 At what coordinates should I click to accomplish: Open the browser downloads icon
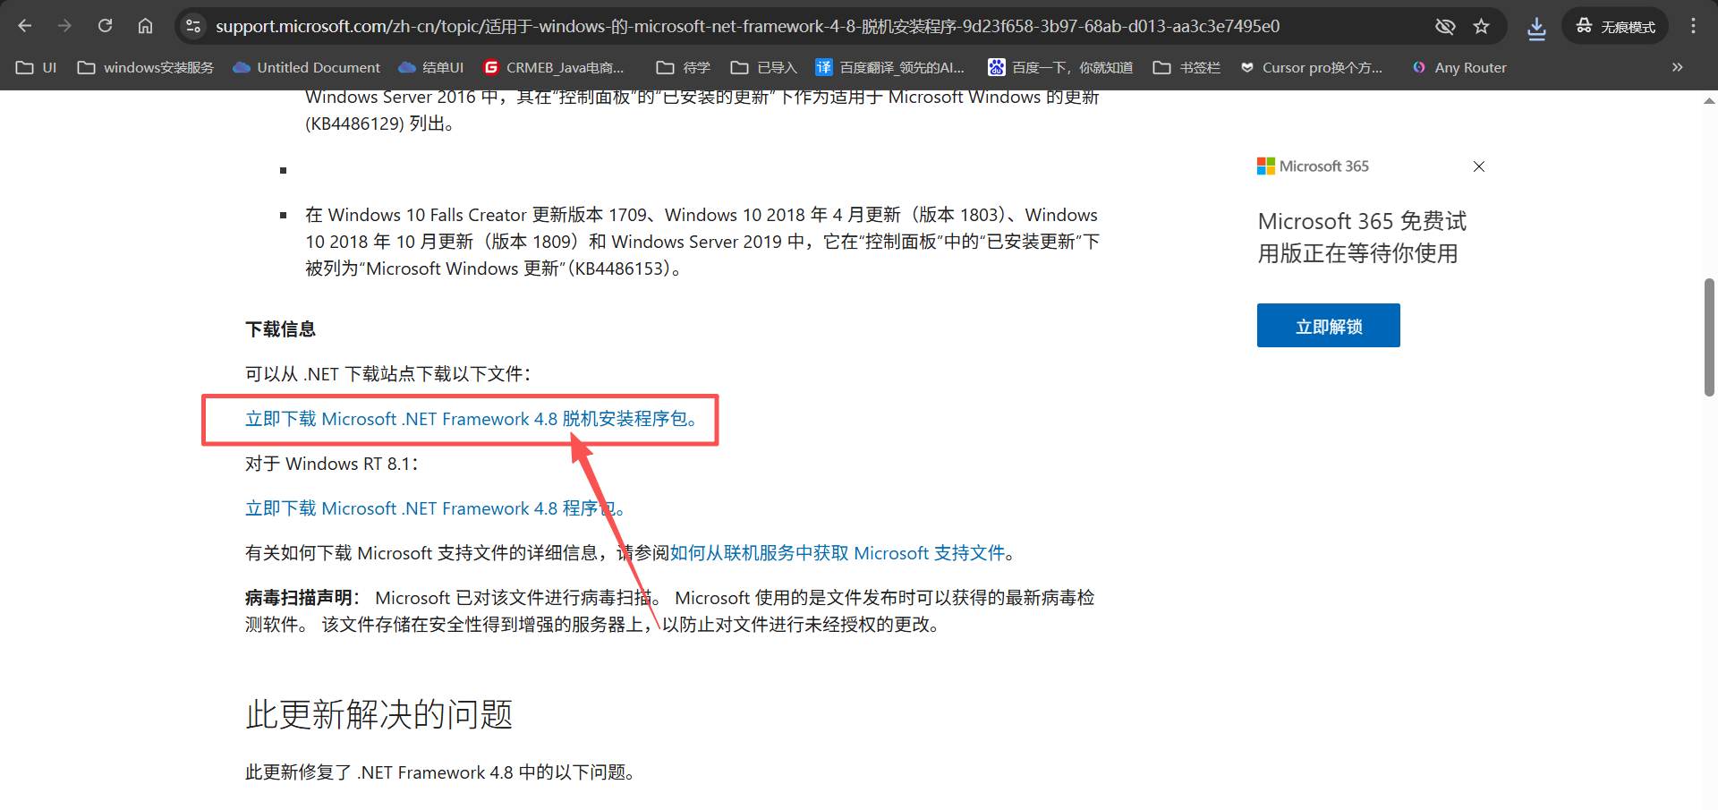(x=1536, y=28)
